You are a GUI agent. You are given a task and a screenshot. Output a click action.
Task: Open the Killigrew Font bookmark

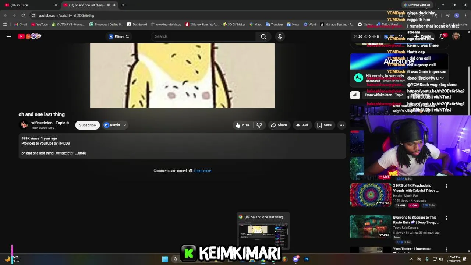click(202, 25)
